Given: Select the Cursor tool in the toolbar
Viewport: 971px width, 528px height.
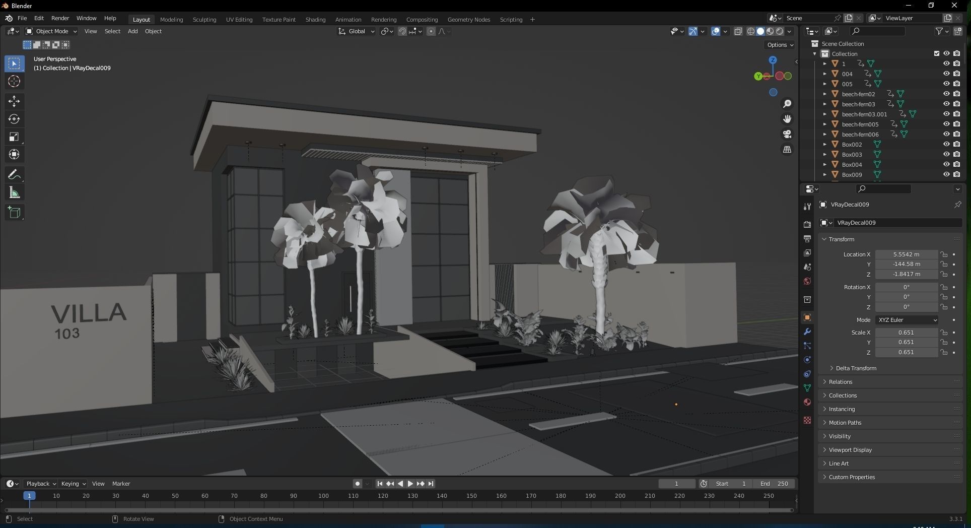Looking at the screenshot, I should pos(14,81).
